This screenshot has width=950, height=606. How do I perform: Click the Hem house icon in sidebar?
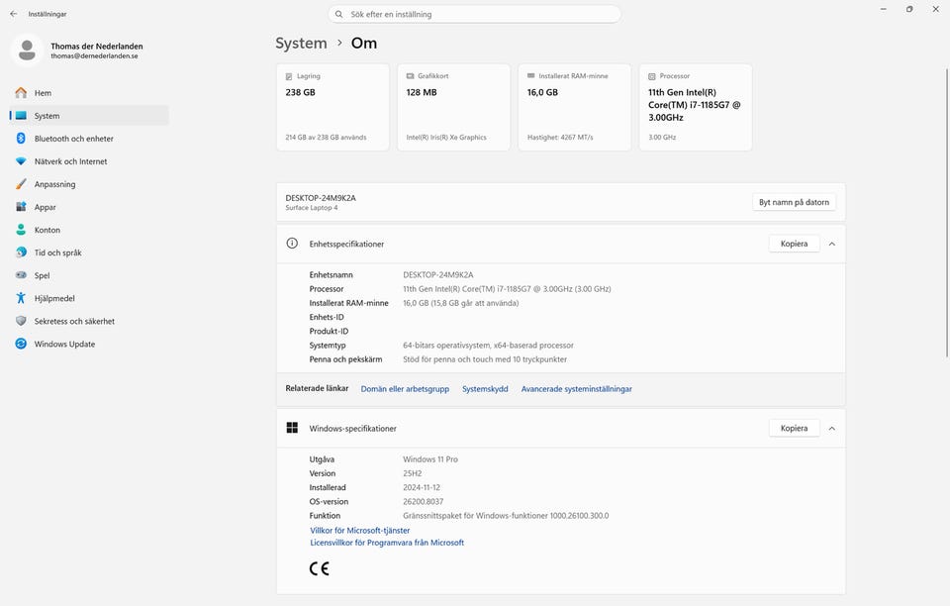point(21,93)
